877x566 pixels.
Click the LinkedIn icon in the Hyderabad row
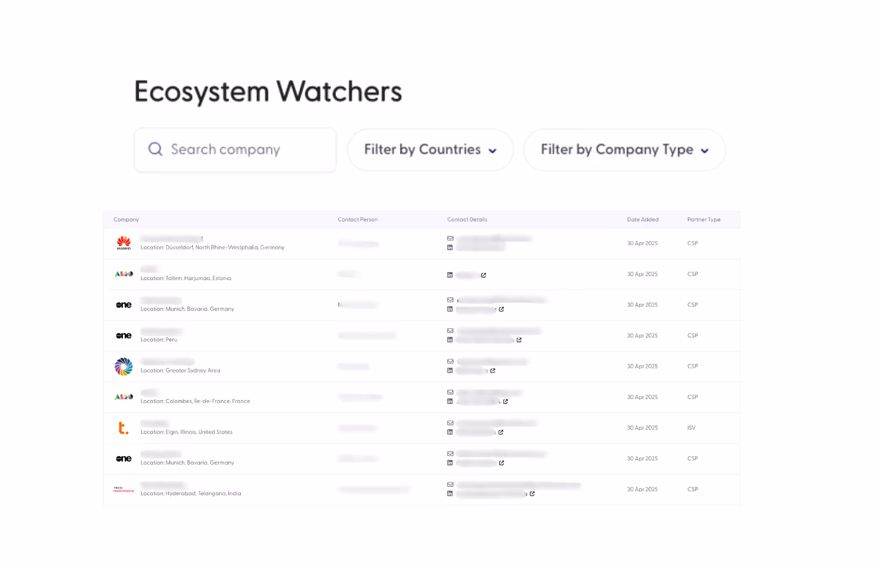[x=450, y=494]
